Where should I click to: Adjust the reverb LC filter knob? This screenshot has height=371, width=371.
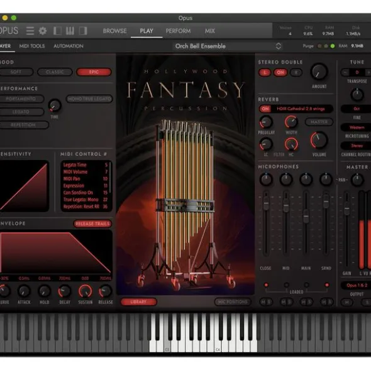click(266, 144)
